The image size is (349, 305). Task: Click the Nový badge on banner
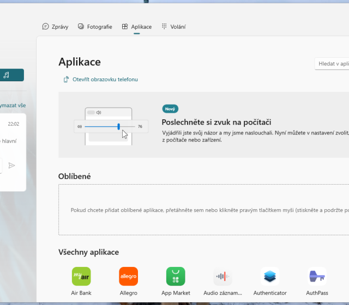[170, 109]
